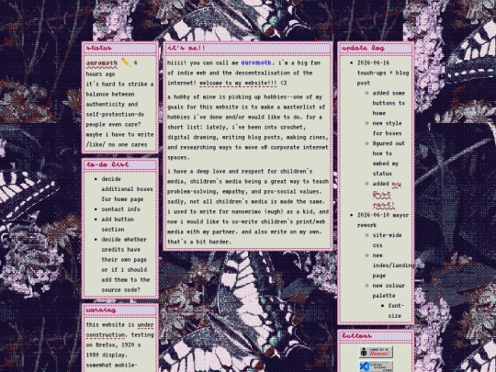Click the 'site-wide css' entry
The image size is (496, 372).
pos(387,240)
